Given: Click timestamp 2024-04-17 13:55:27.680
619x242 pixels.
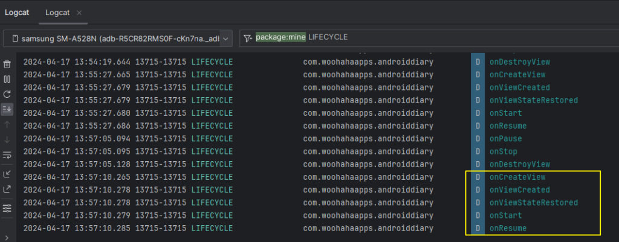Looking at the screenshot, I should point(77,113).
